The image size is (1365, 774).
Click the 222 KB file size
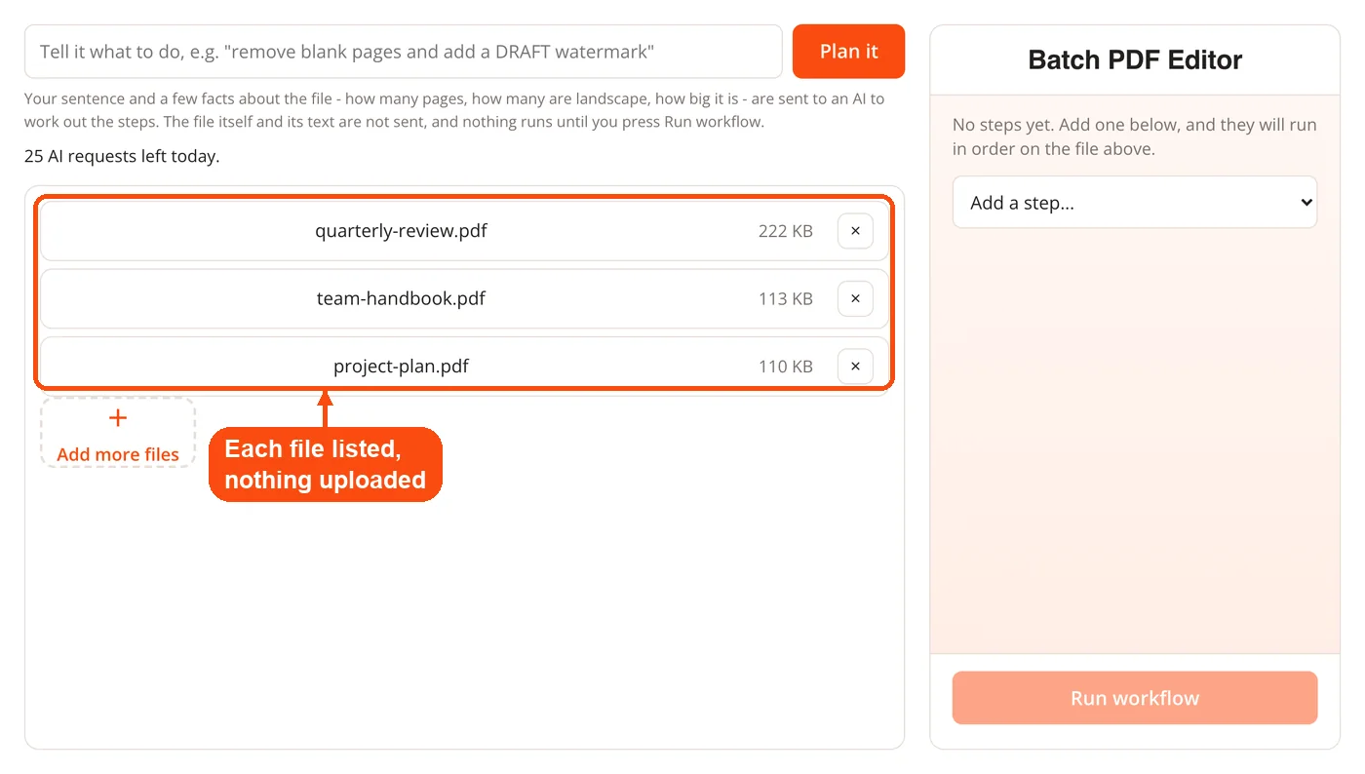point(786,231)
